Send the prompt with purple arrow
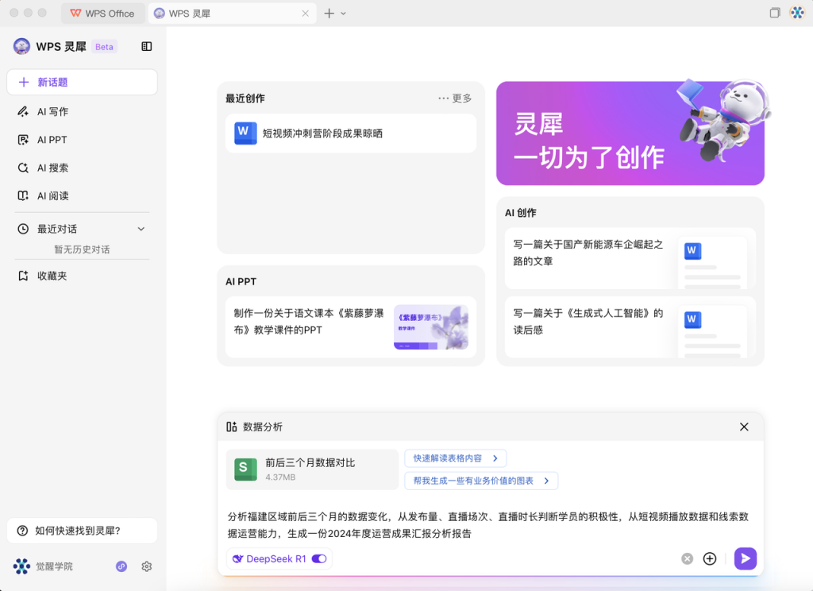813x591 pixels. [746, 558]
